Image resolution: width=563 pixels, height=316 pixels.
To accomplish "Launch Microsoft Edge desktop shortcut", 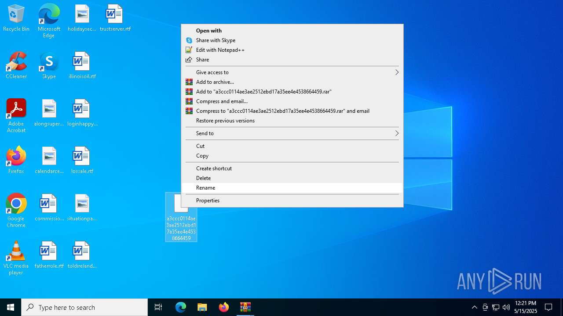I will pos(49,21).
